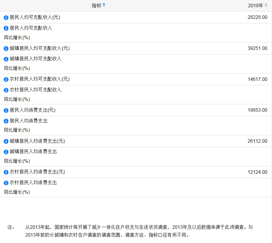Click the info icon beside 农村居民人均消费支出同比增长(%)
272x243 pixels.
point(6,183)
